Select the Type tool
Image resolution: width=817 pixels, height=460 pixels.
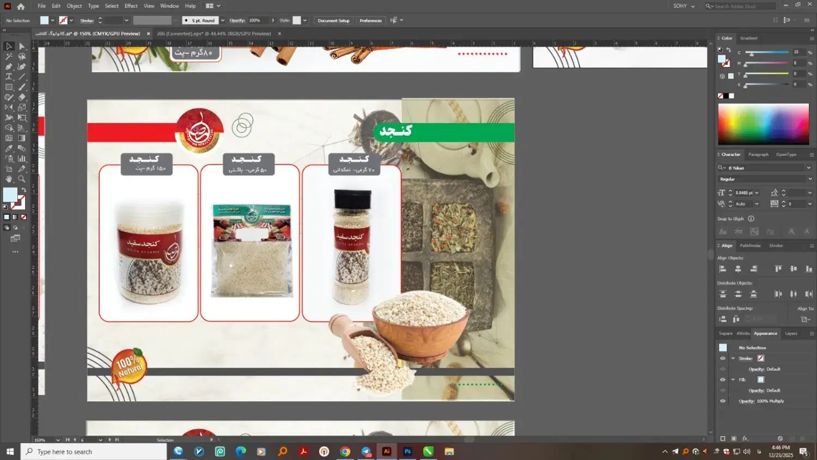point(9,77)
